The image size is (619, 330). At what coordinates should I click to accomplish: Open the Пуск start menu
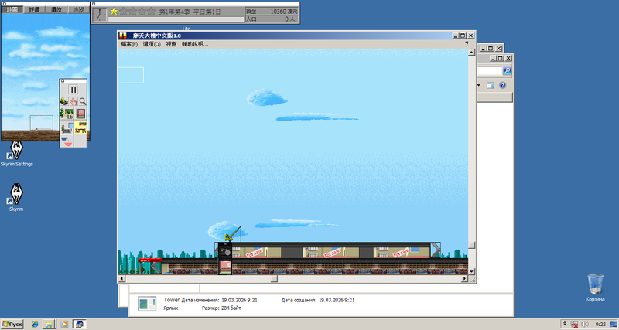[12, 324]
